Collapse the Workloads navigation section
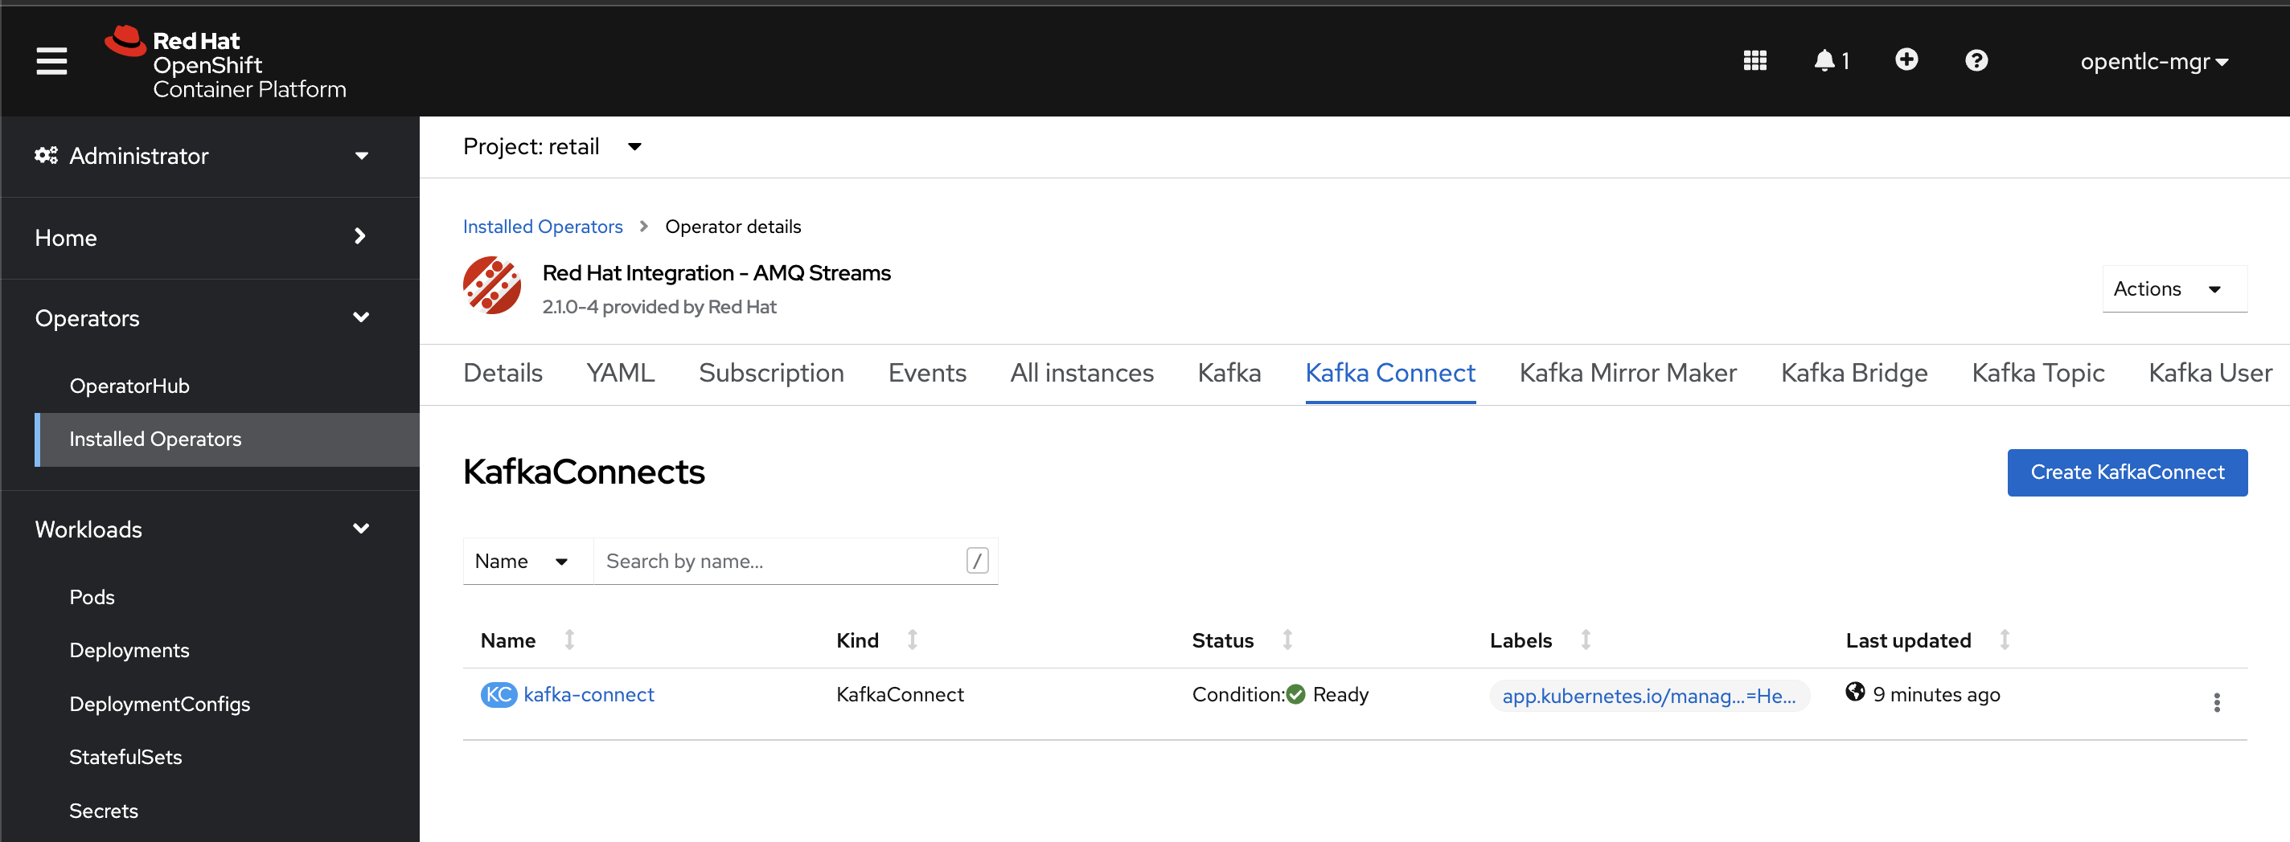The height and width of the screenshot is (842, 2290). pyautogui.click(x=210, y=529)
